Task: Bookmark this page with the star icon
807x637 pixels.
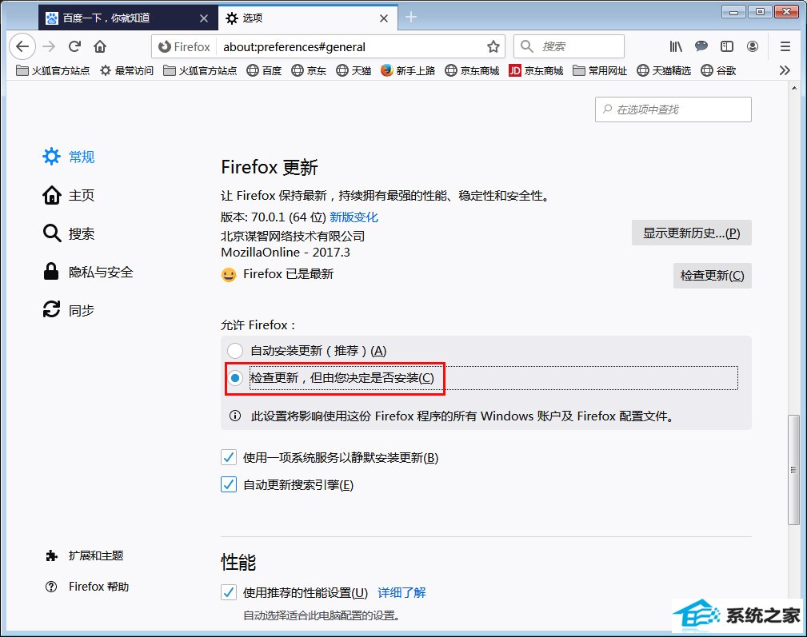Action: [x=493, y=47]
